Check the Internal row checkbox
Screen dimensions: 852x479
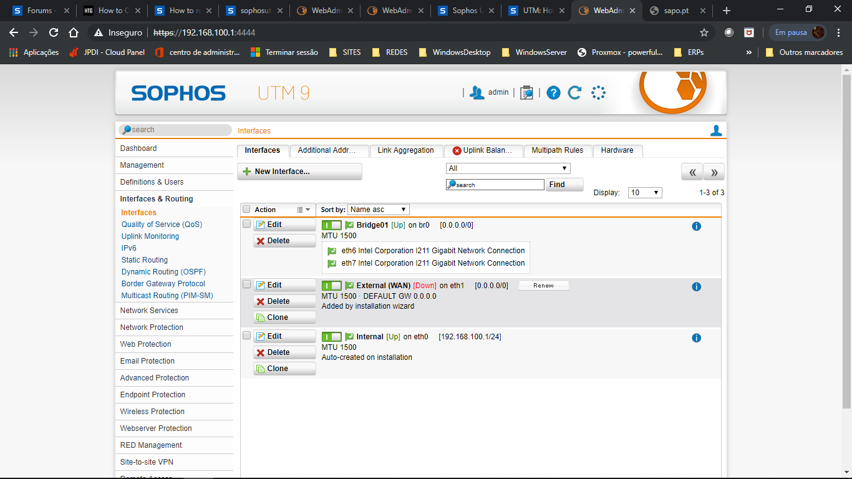(246, 336)
